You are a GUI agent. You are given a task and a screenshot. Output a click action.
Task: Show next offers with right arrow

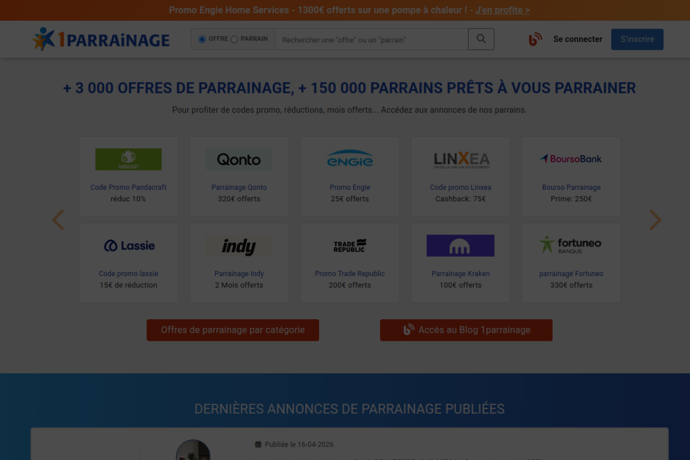pos(655,220)
